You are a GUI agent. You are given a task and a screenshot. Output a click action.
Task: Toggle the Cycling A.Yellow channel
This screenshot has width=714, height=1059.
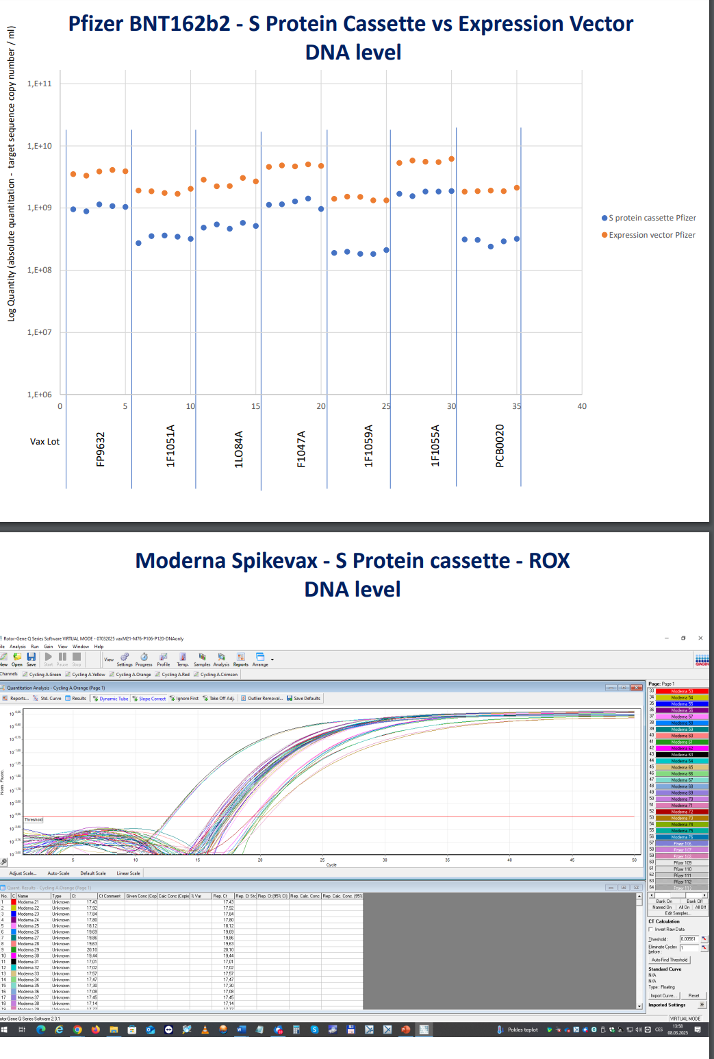(x=86, y=674)
